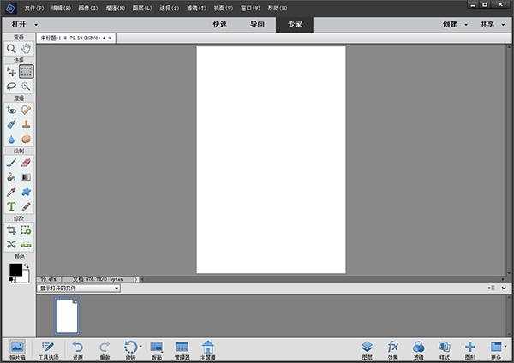Switch to Guided (导向) edit mode
This screenshot has height=363, width=514.
click(x=257, y=24)
